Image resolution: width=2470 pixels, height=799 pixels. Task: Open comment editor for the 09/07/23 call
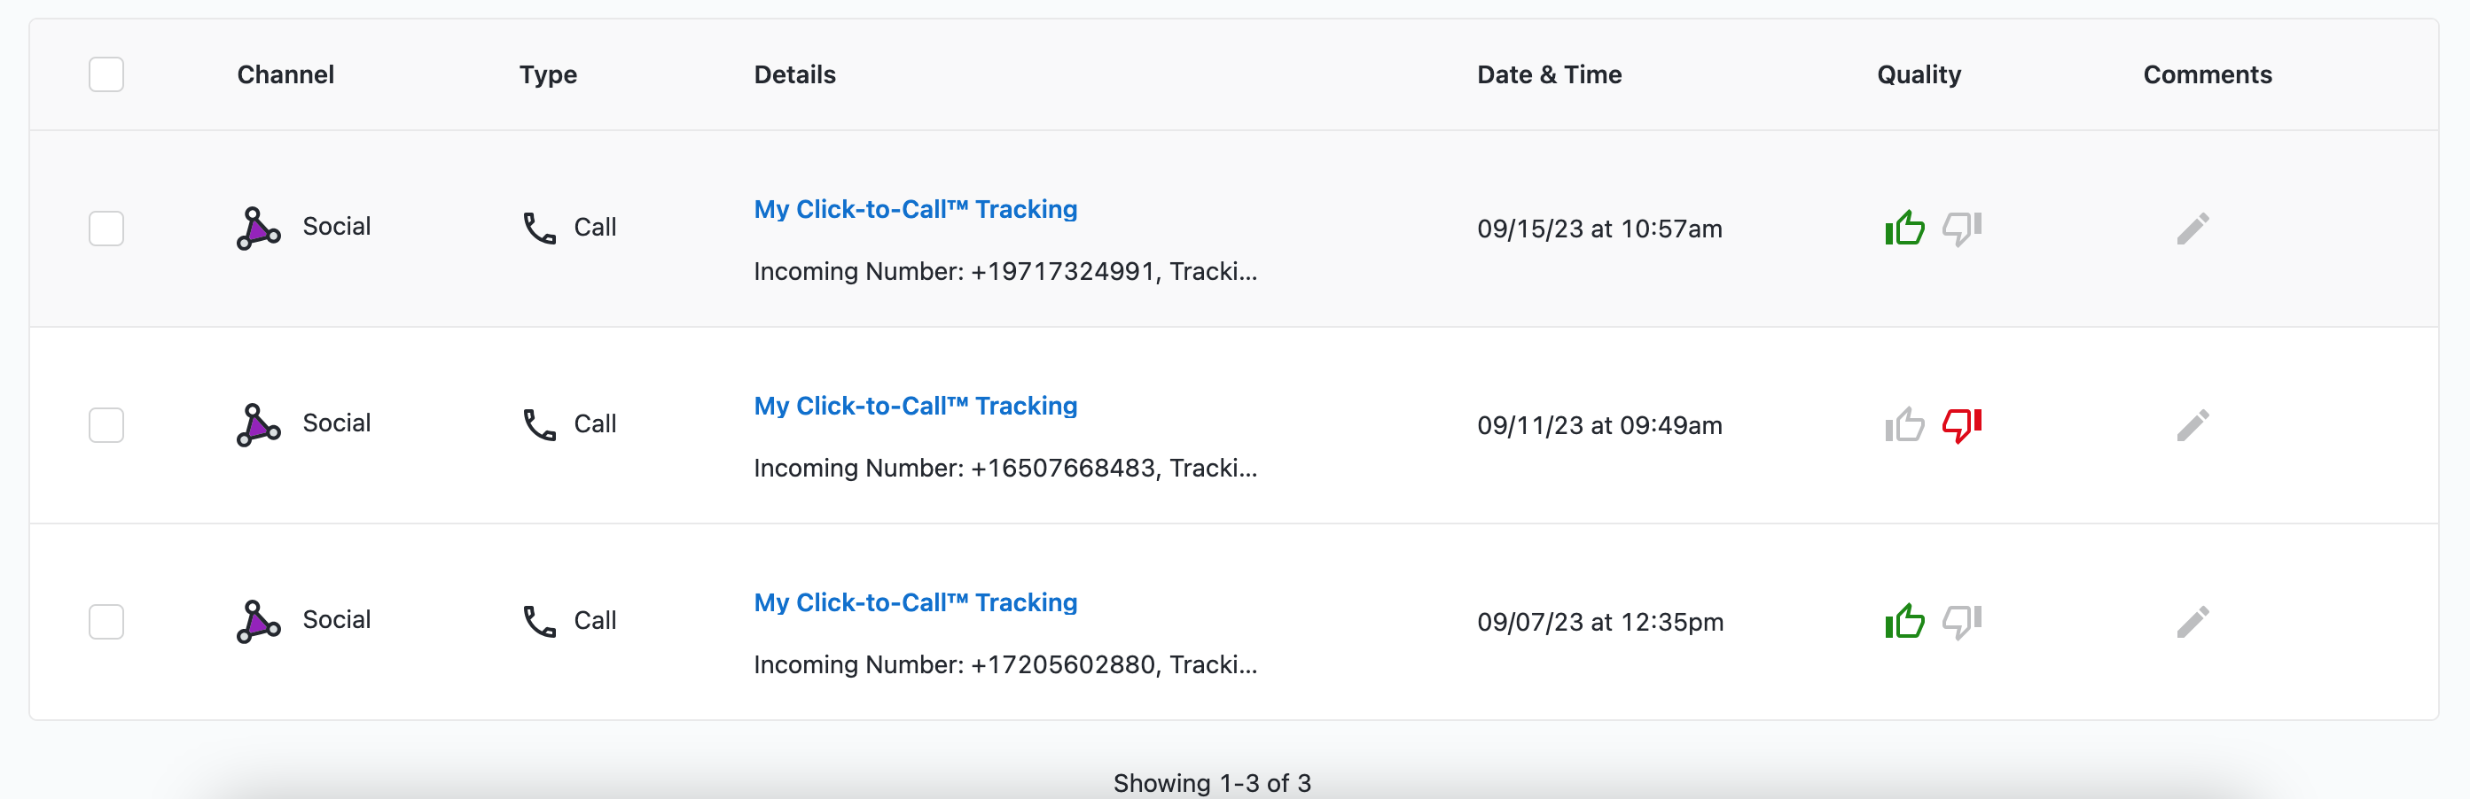click(x=2193, y=622)
